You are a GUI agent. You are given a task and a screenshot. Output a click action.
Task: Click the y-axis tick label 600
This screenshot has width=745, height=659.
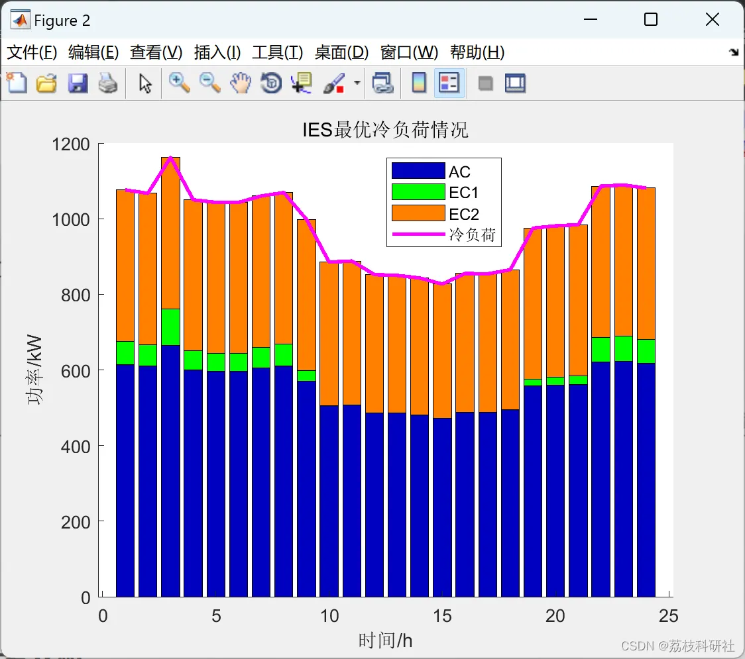[x=76, y=371]
